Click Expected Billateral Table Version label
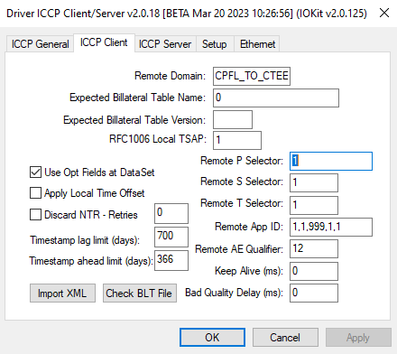 coord(134,120)
